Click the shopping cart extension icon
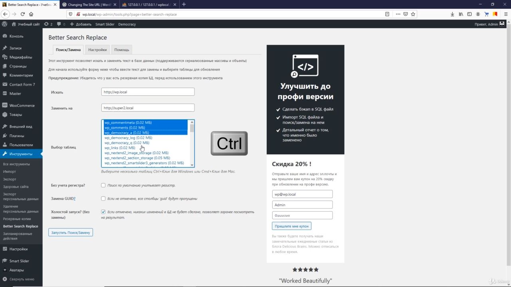The height and width of the screenshot is (287, 511). click(487, 14)
